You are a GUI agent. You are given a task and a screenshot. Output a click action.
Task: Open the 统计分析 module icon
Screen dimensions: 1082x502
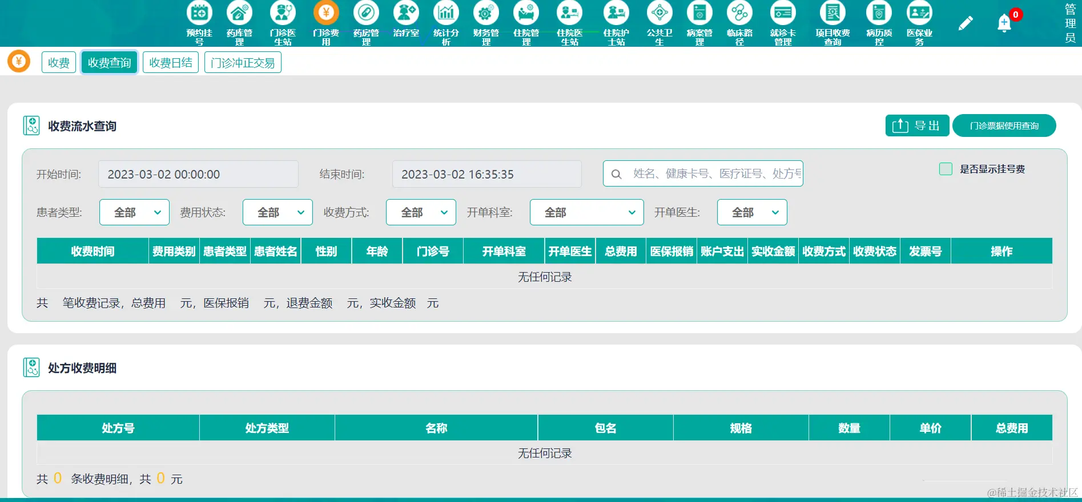tap(446, 13)
